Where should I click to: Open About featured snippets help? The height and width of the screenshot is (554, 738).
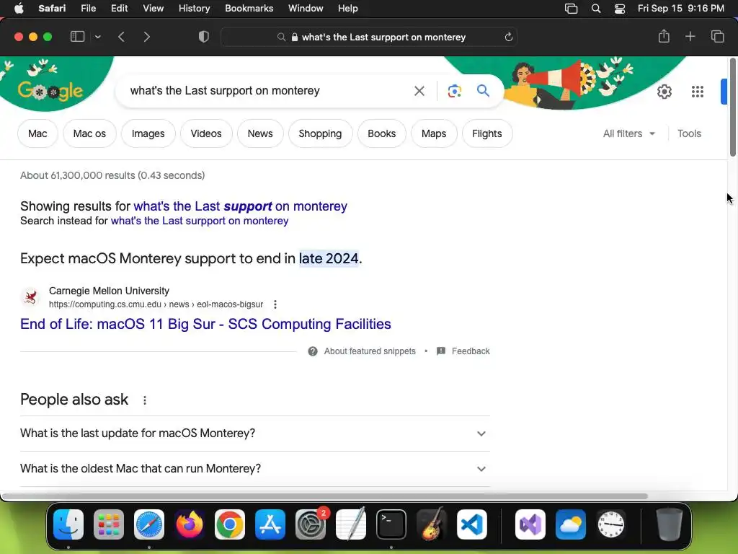click(362, 351)
